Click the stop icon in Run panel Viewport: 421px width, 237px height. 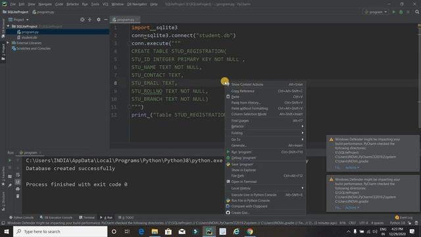click(10, 167)
